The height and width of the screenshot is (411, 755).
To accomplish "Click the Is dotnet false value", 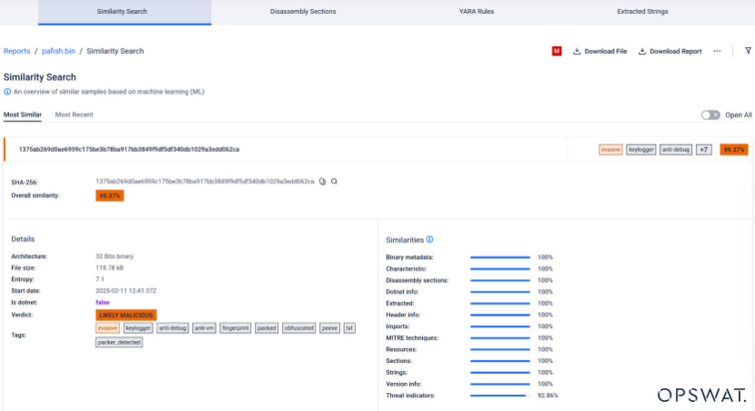I will [103, 303].
